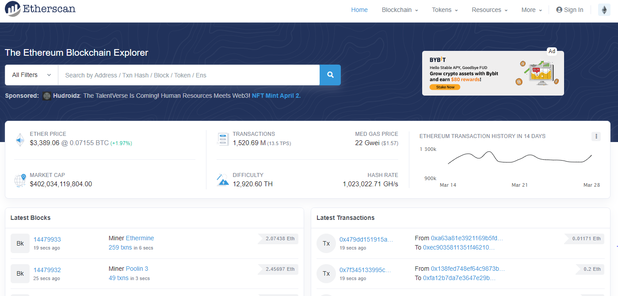
Task: Click the Sign In user icon
Action: pos(559,10)
